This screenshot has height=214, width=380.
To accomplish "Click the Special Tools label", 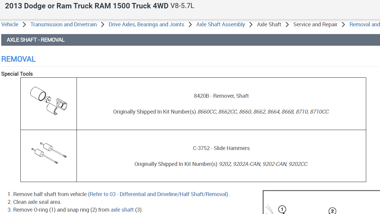I will [17, 74].
